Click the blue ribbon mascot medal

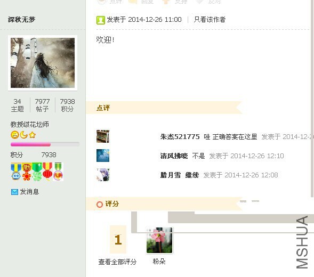click(x=16, y=172)
